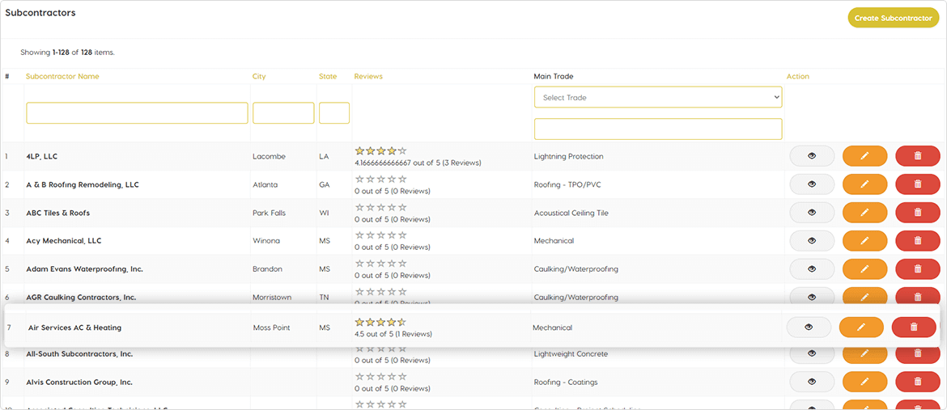This screenshot has width=947, height=410.
Task: Edit ABC Tiles & Roofs entry
Action: (x=864, y=213)
